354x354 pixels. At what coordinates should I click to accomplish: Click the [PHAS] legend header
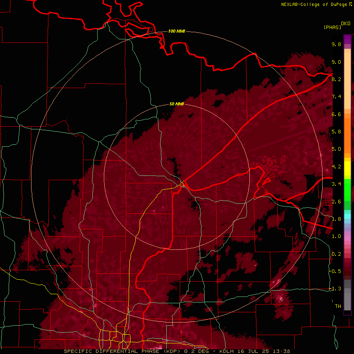[x=332, y=27]
